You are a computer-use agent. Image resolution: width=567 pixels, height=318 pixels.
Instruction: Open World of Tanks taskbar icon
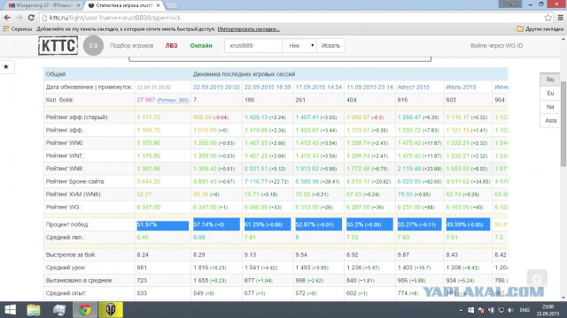click(x=111, y=310)
